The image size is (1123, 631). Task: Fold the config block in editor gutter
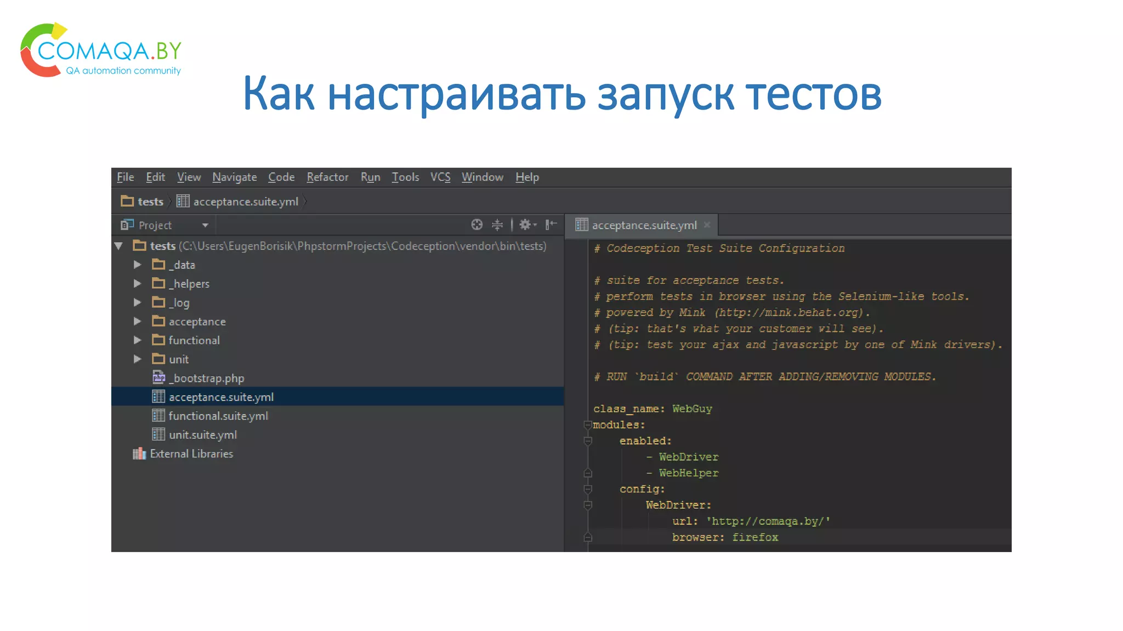(588, 489)
